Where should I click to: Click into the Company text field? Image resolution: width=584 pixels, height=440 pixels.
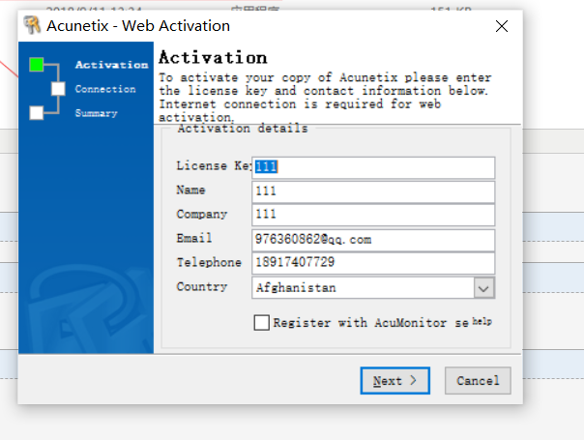click(x=373, y=215)
